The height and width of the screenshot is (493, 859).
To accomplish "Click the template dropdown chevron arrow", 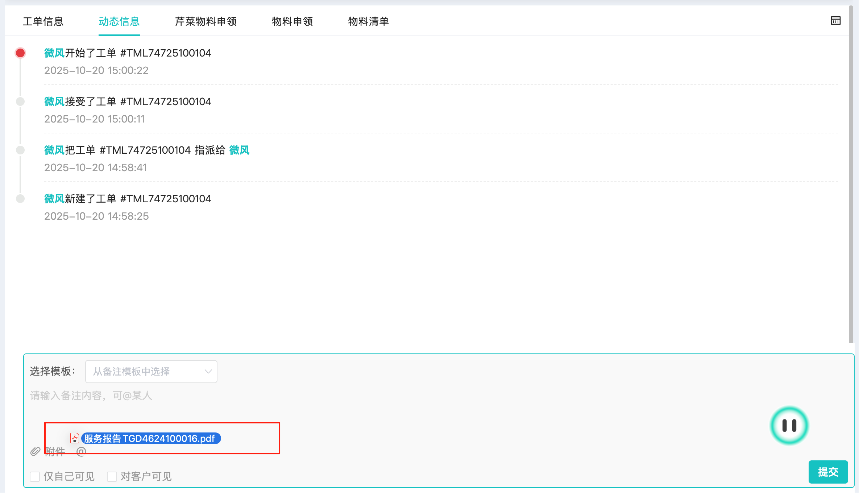I will point(208,371).
